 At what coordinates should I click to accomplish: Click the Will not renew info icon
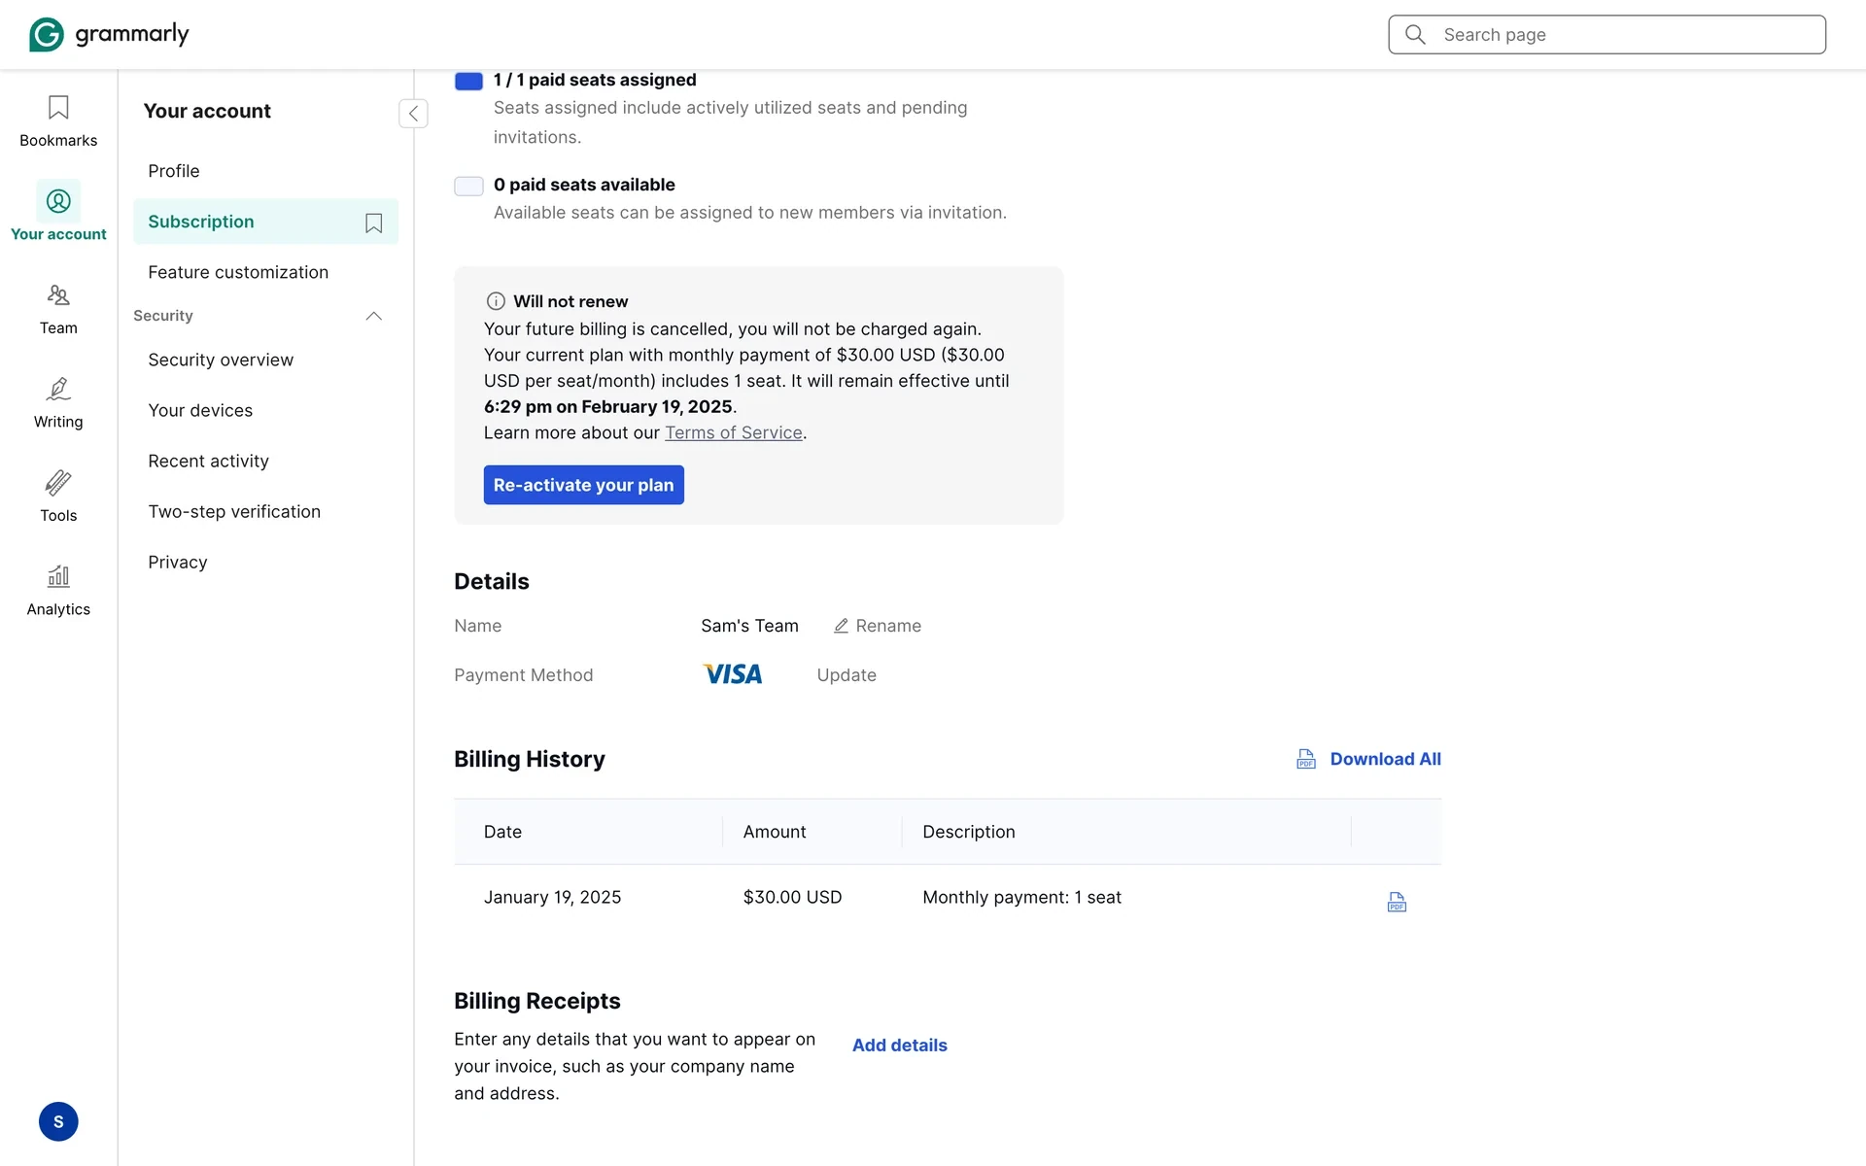point(496,301)
